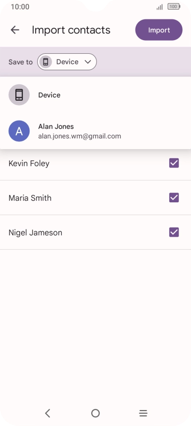Screen dimensions: 191x426
Task: Uncheck Maria Smith checkbox
Action: pos(174,198)
